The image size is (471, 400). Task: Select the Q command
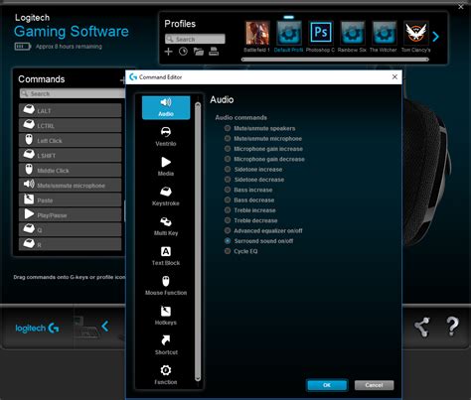click(70, 229)
